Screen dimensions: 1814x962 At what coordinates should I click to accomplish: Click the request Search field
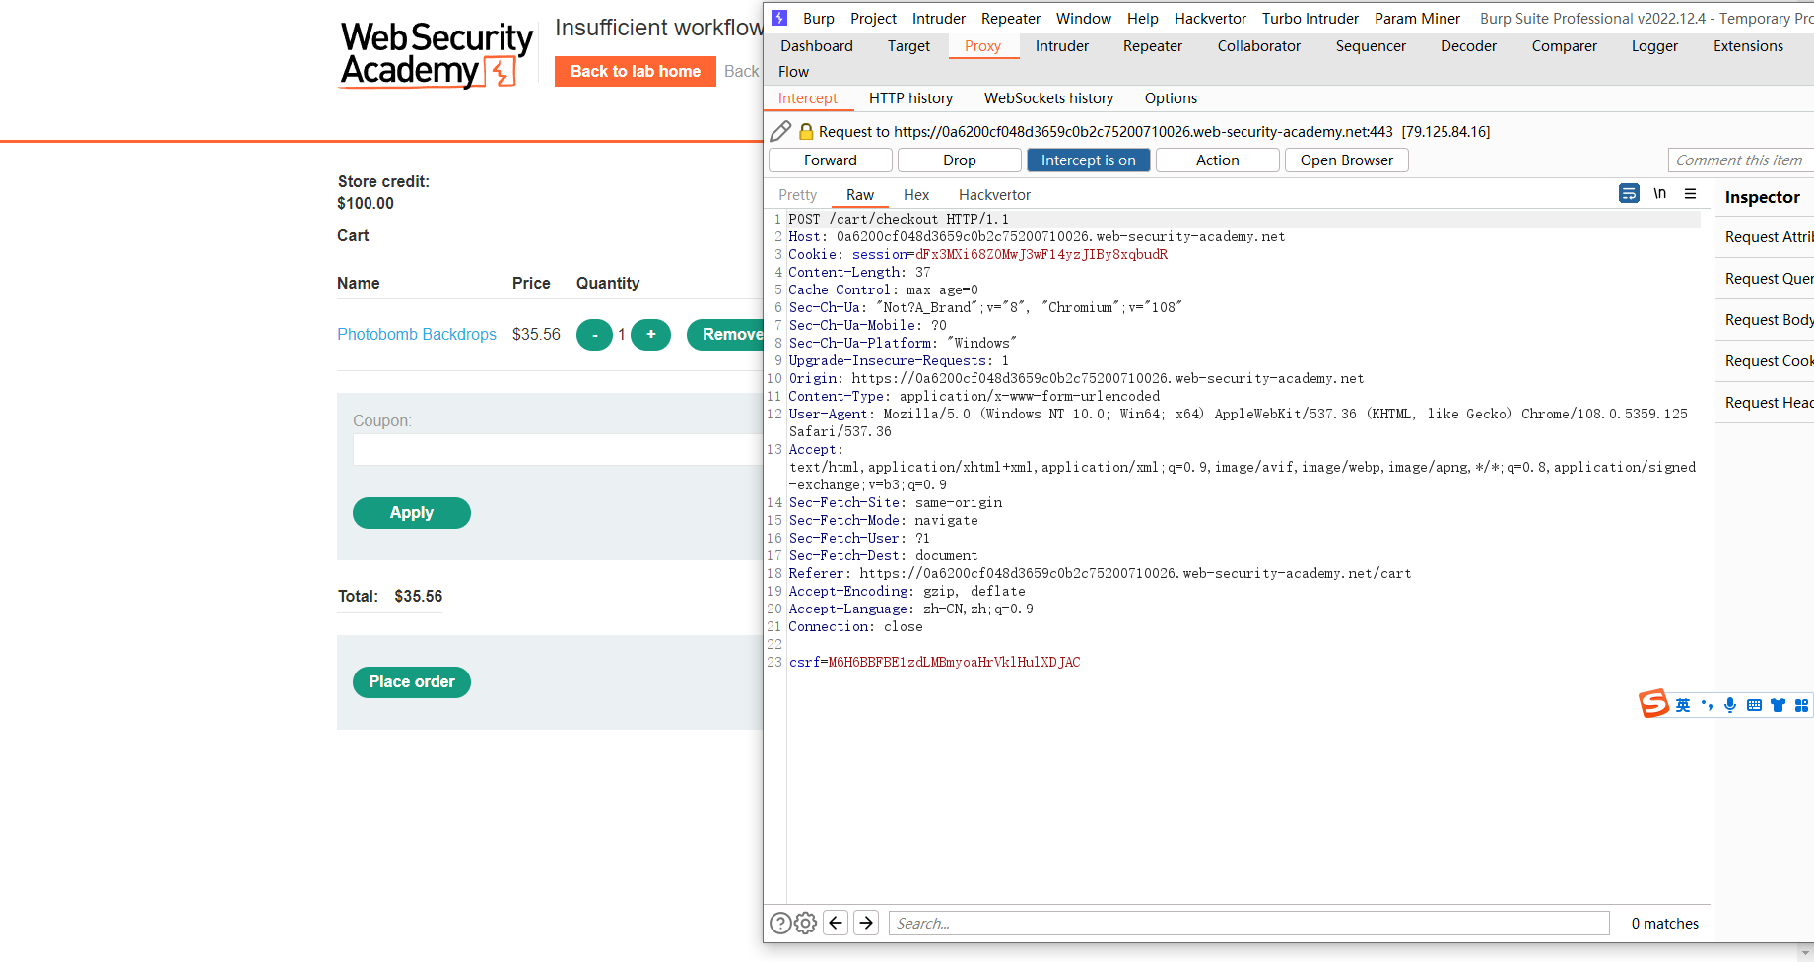click(1249, 923)
